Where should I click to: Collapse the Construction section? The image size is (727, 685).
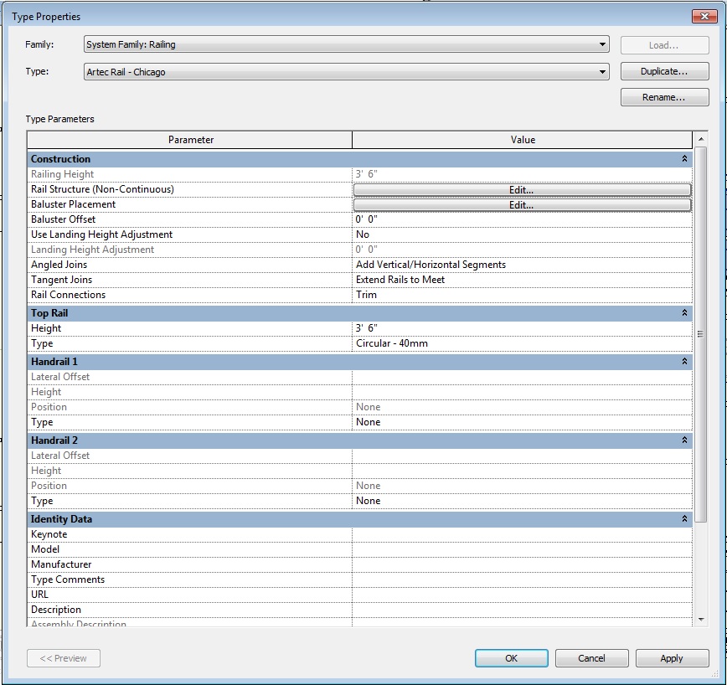coord(684,159)
